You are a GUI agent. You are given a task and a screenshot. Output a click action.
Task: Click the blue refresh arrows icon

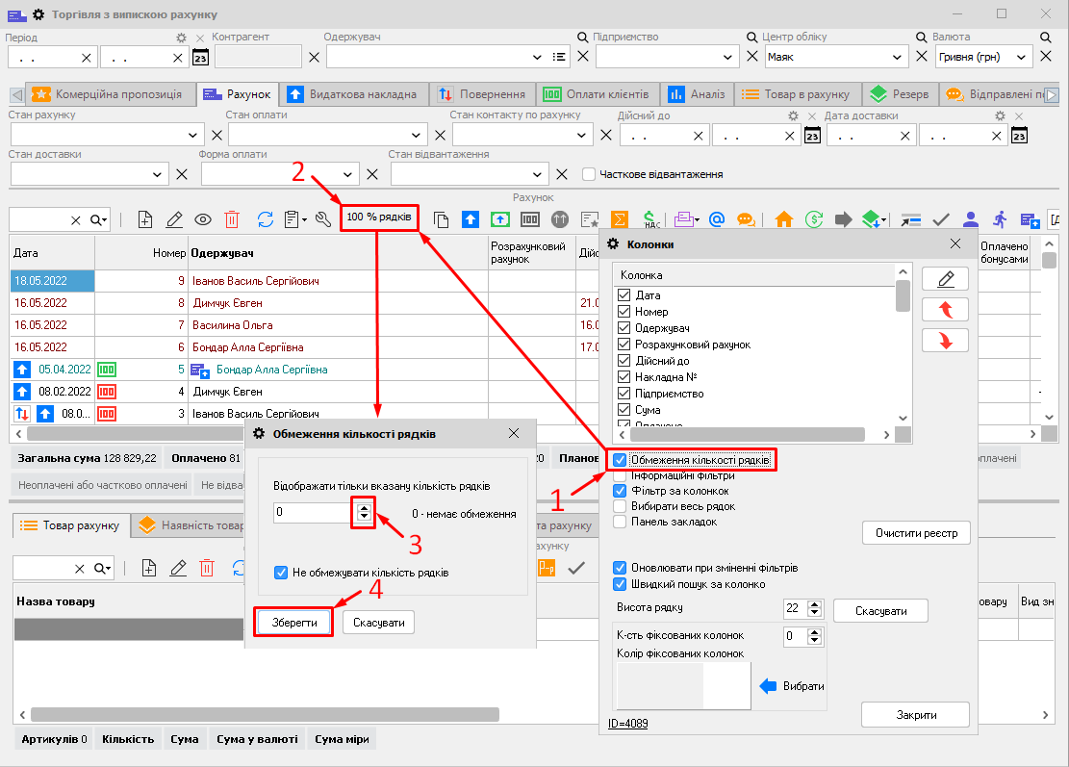(266, 219)
